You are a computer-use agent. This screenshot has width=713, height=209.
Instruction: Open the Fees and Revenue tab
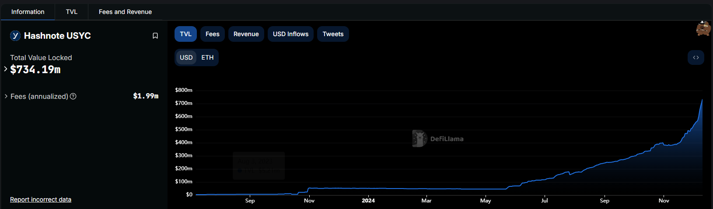[x=125, y=12]
